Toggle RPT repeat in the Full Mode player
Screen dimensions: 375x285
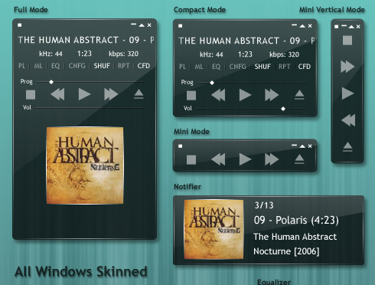point(124,66)
